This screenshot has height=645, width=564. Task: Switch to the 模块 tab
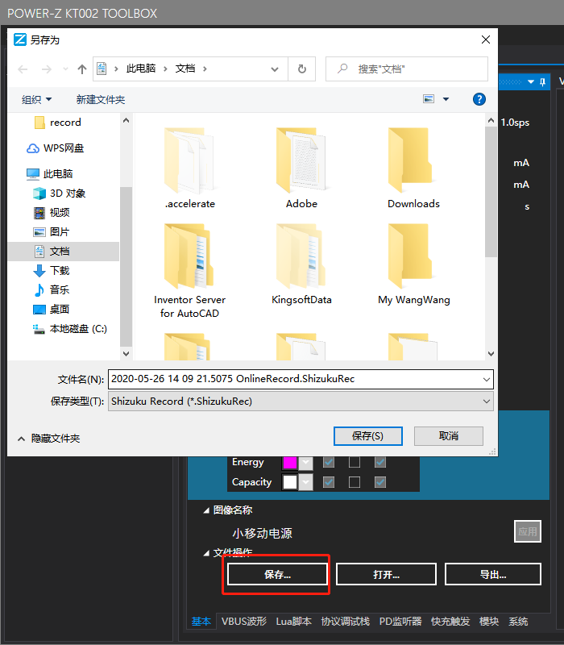[489, 621]
